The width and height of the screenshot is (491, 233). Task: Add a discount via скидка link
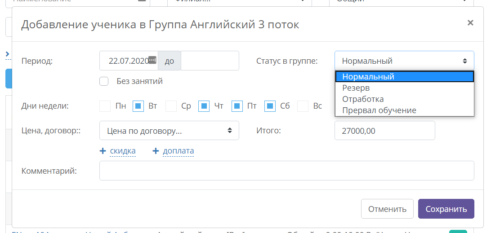coord(123,151)
